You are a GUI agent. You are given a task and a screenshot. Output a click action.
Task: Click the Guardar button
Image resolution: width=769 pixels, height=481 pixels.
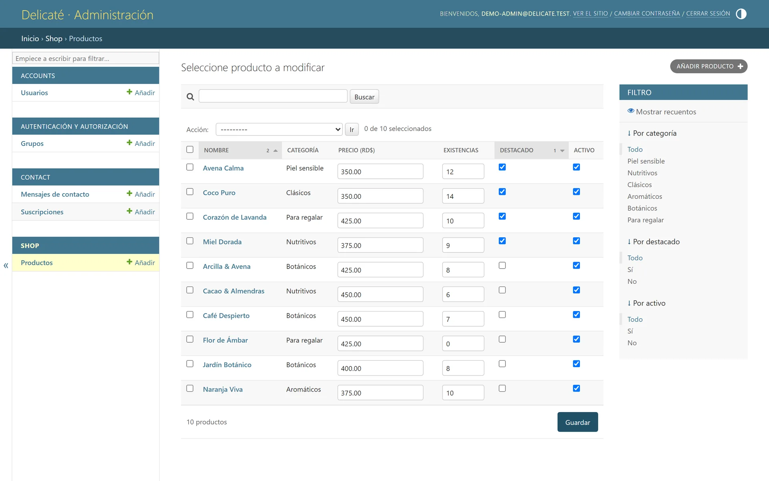click(578, 422)
